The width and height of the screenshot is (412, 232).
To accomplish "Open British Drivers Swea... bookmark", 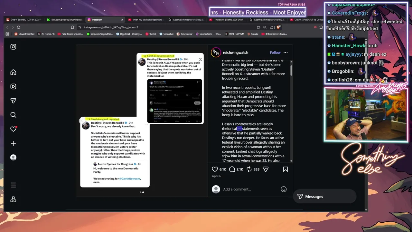I will pos(274,34).
